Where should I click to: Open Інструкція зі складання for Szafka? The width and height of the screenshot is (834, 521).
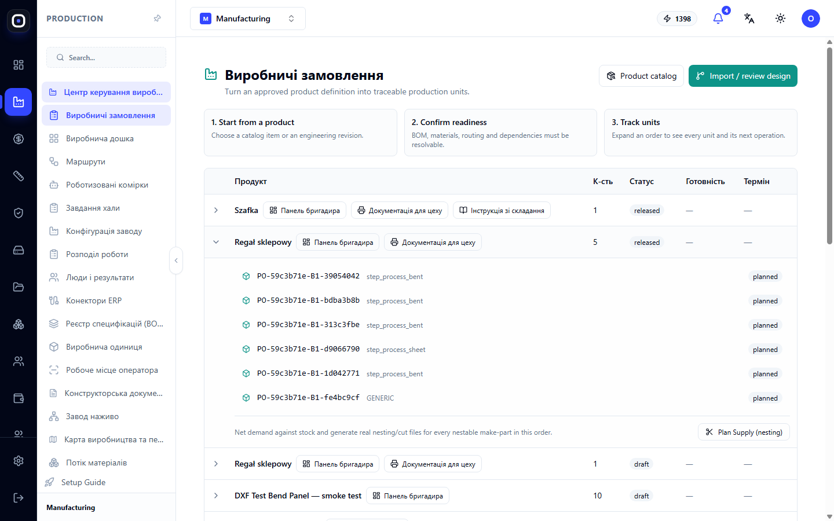[x=502, y=210]
